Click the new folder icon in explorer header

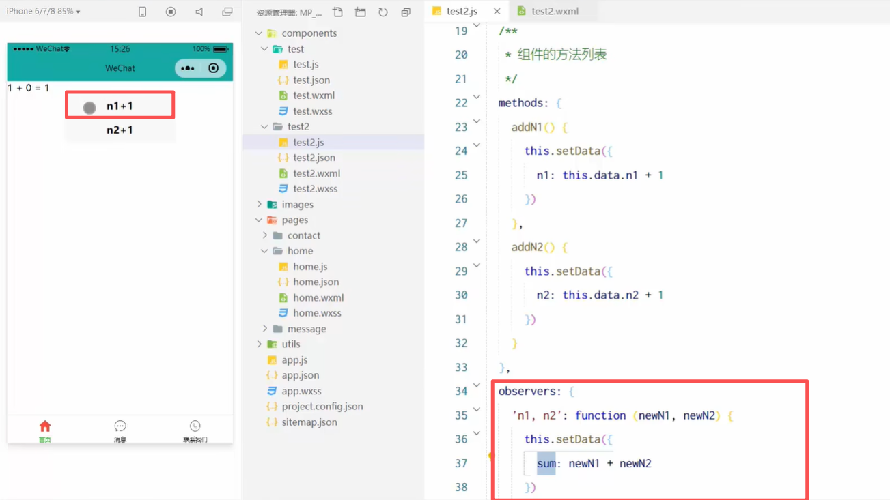pos(361,12)
